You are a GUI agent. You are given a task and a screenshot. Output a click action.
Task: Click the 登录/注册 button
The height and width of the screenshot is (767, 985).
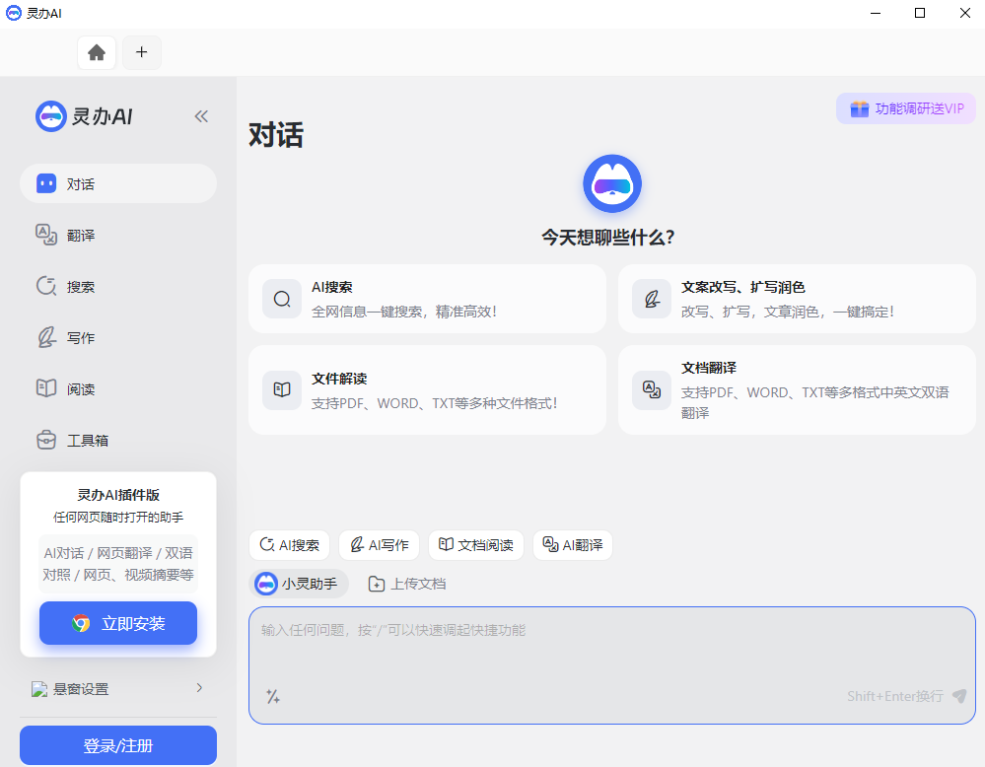point(117,745)
